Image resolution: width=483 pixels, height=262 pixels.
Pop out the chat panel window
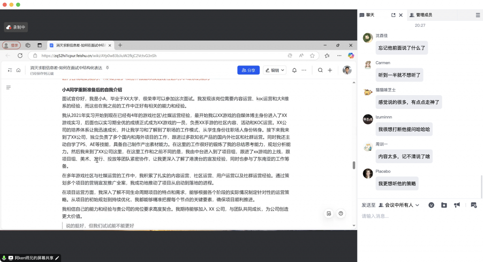coord(393,15)
